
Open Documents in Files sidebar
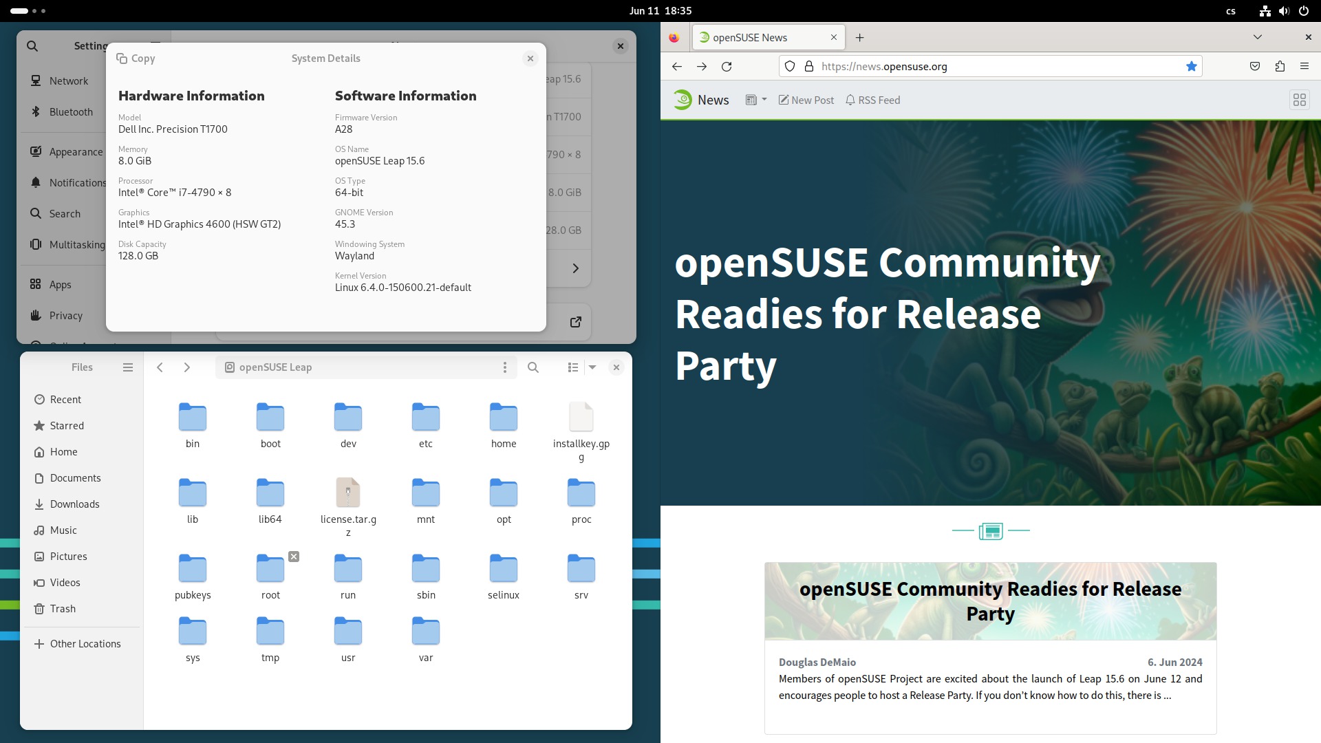(82, 478)
